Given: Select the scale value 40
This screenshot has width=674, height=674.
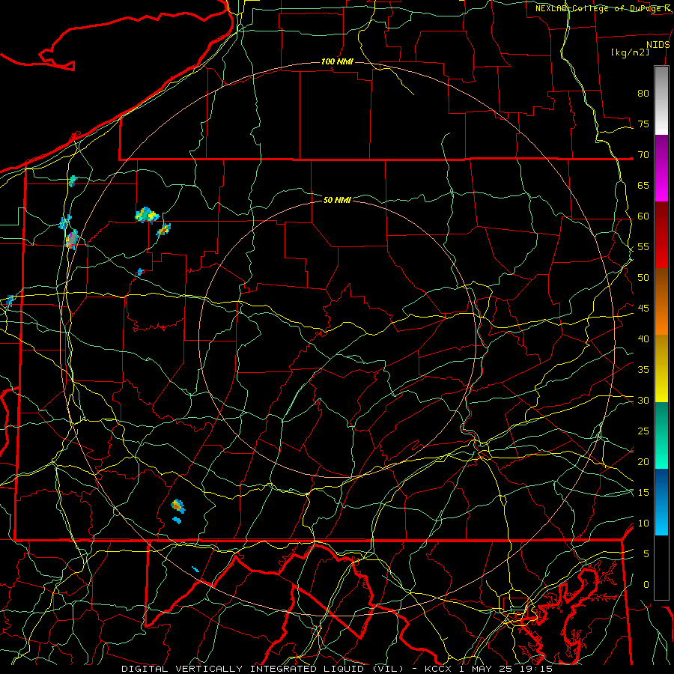Looking at the screenshot, I should click(643, 339).
